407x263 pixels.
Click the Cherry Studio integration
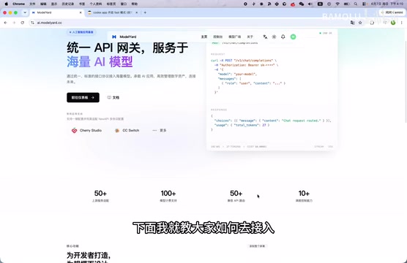(86, 130)
